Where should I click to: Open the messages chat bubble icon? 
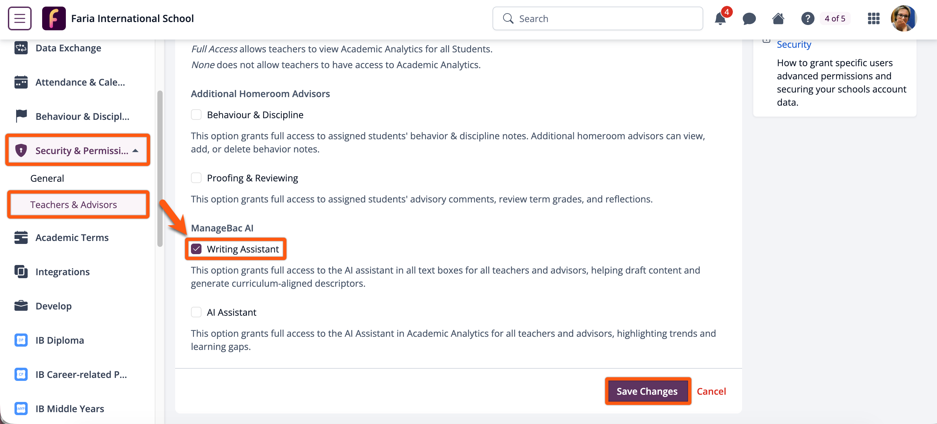point(749,18)
